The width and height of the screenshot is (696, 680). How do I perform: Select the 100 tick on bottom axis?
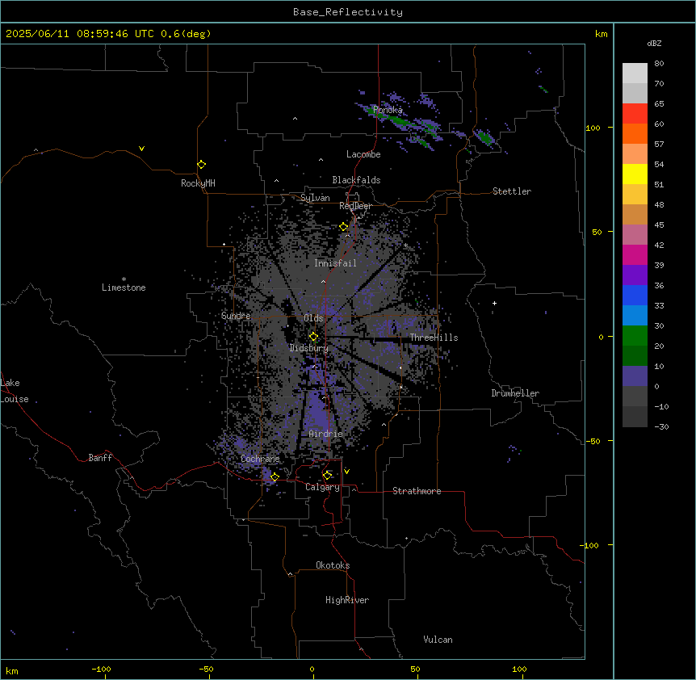519,669
